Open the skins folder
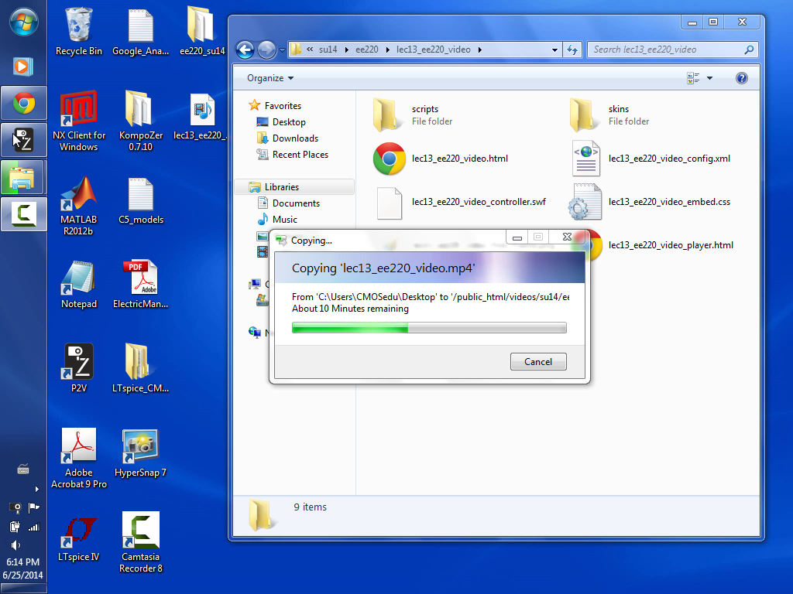Image resolution: width=793 pixels, height=594 pixels. (609, 115)
